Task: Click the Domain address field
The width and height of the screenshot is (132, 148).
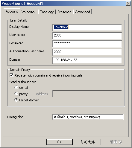Action: click(87, 60)
